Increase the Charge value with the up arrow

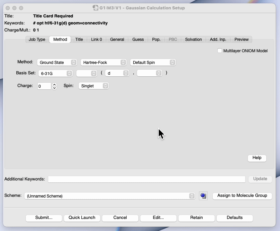[x=55, y=85]
